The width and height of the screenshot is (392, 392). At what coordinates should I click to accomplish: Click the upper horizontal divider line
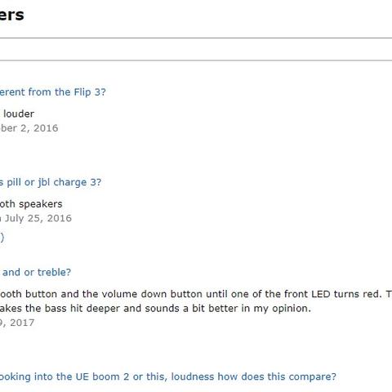[x=196, y=38]
